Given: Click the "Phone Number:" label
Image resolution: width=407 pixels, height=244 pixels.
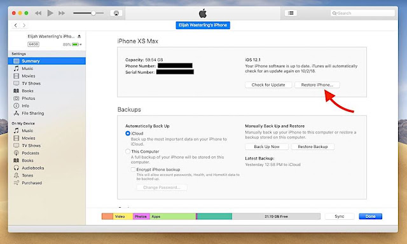Looking at the screenshot, I should 141,66.
